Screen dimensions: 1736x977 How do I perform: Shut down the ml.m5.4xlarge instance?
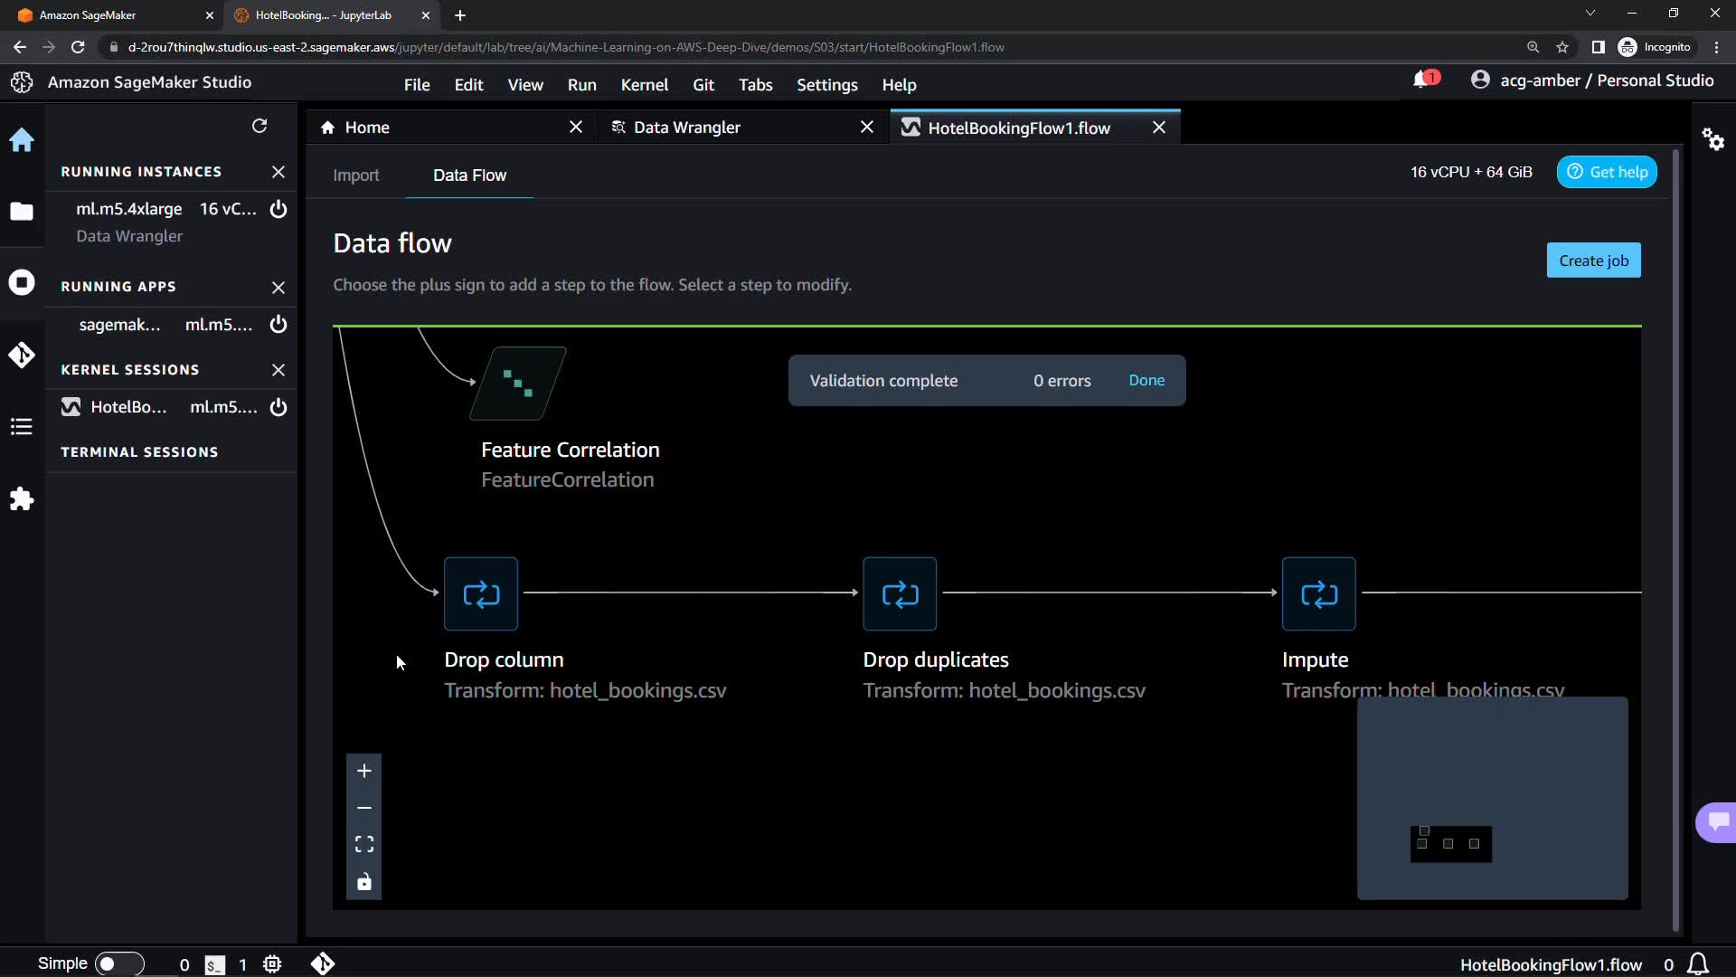278,209
